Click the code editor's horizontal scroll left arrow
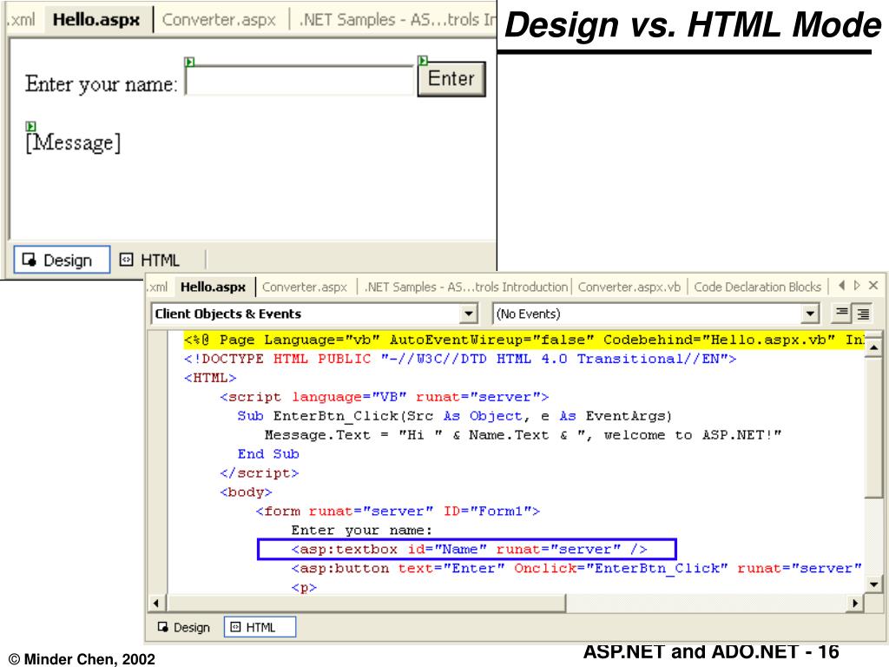889x667 pixels. [156, 603]
